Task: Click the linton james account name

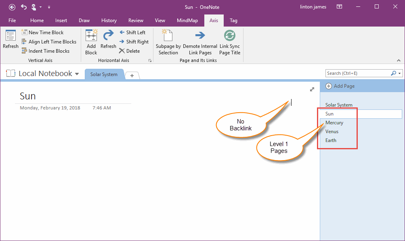Action: pyautogui.click(x=313, y=7)
